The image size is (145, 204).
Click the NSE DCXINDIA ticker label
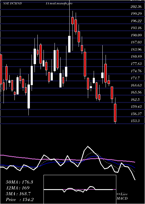coord(26,3)
